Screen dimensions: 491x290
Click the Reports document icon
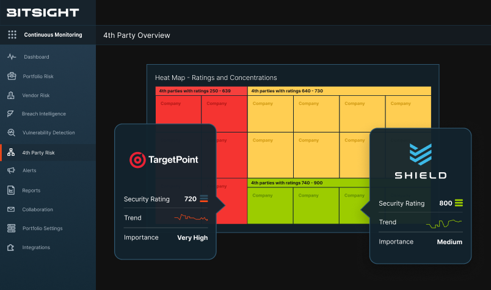coord(11,190)
